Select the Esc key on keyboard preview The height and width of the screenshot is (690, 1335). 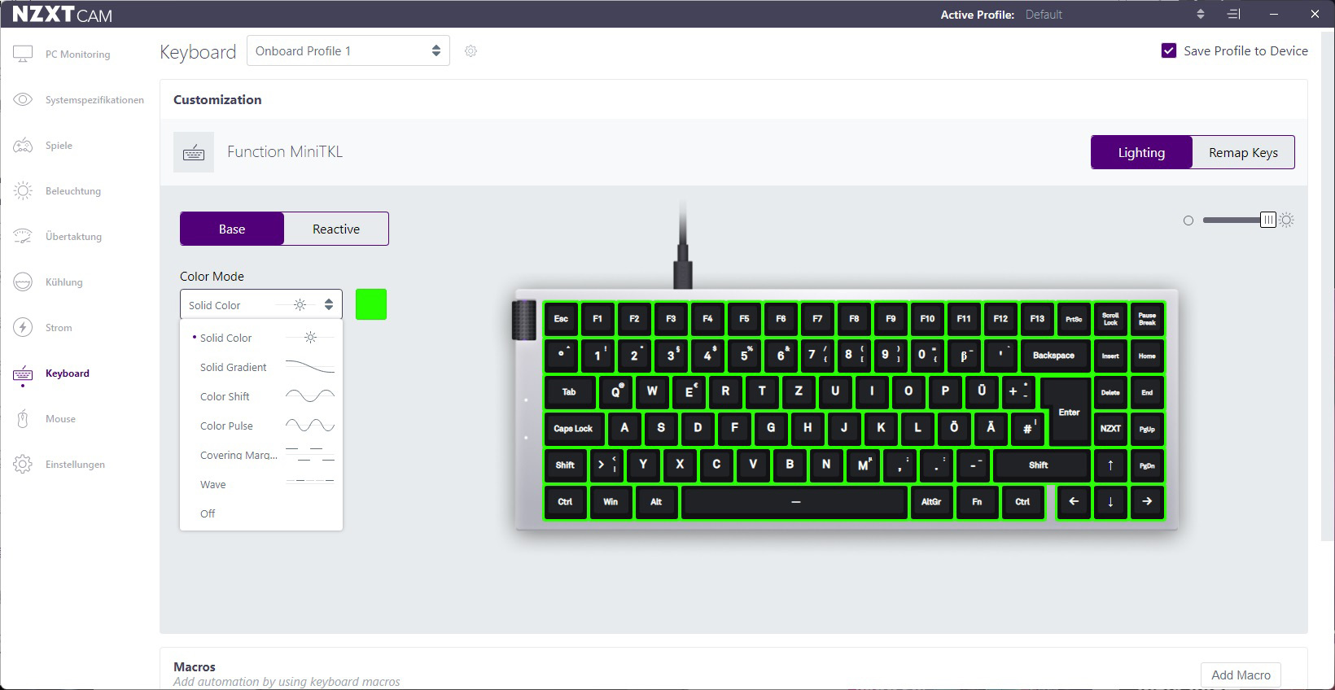(561, 318)
